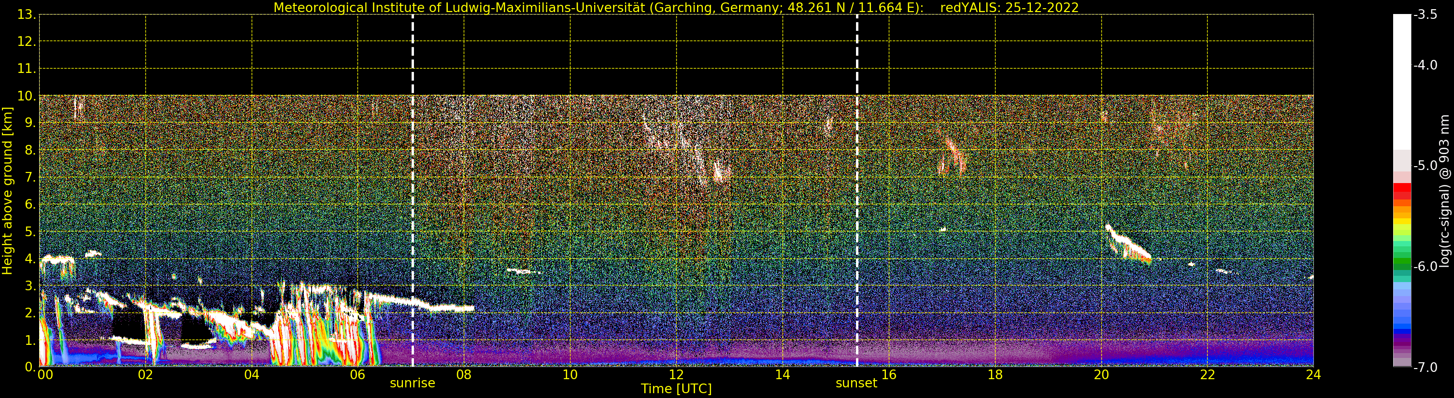
Task: Click the descending cloud streak near 20-21 UTC
Action: coord(1128,244)
